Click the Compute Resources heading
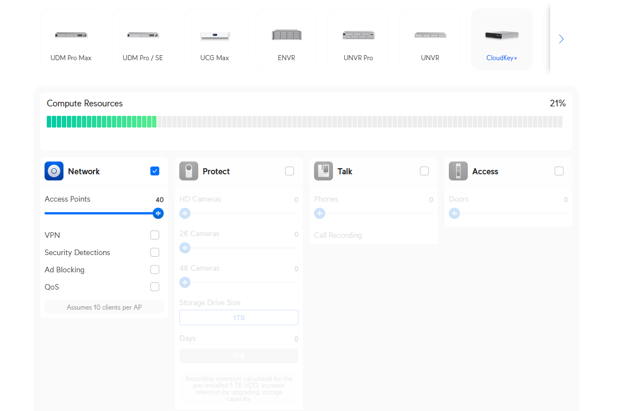 click(x=85, y=104)
